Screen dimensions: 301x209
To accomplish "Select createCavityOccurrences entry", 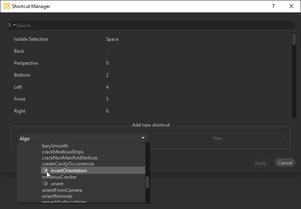I will click(68, 164).
